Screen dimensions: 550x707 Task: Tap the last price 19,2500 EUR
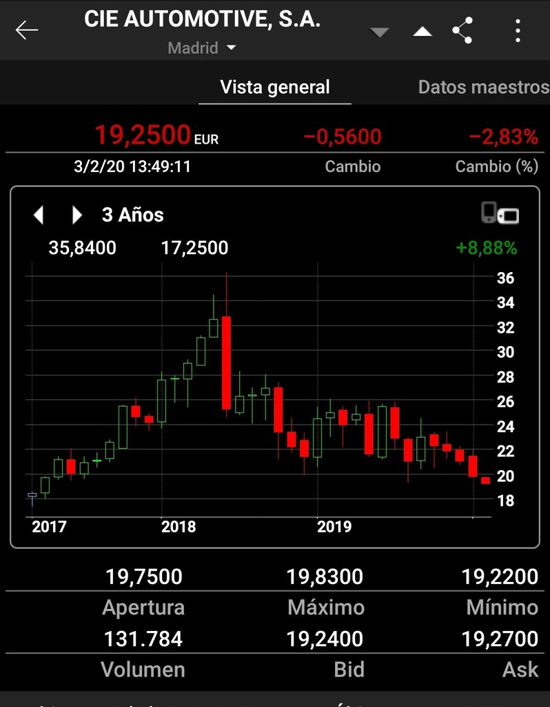pyautogui.click(x=156, y=135)
